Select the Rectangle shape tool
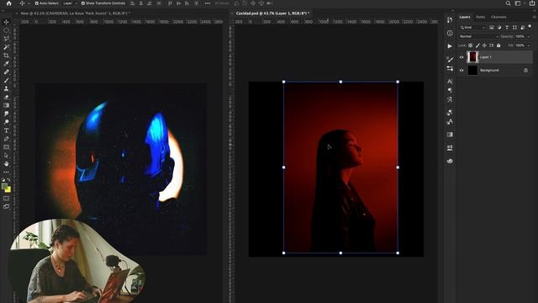The width and height of the screenshot is (538, 303). 6,147
